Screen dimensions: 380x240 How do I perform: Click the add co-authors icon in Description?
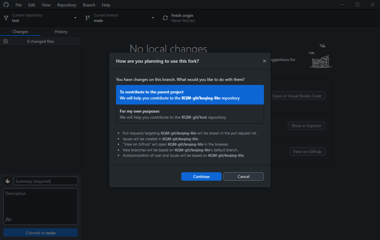coord(8,219)
